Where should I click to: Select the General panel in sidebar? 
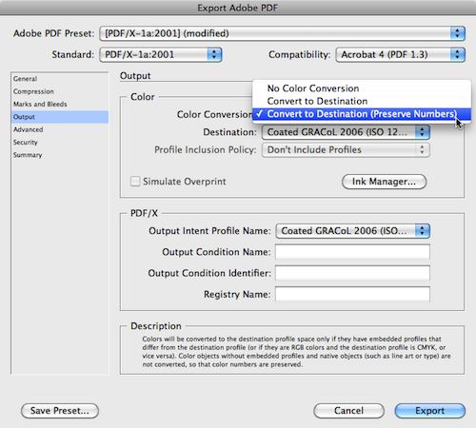[60, 79]
